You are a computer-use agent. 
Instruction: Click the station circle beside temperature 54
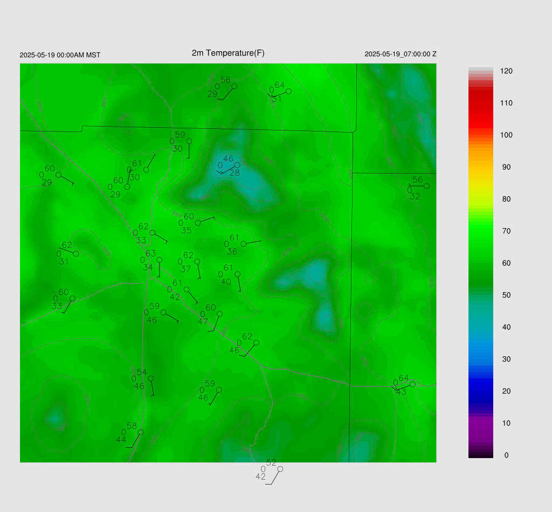click(x=151, y=378)
